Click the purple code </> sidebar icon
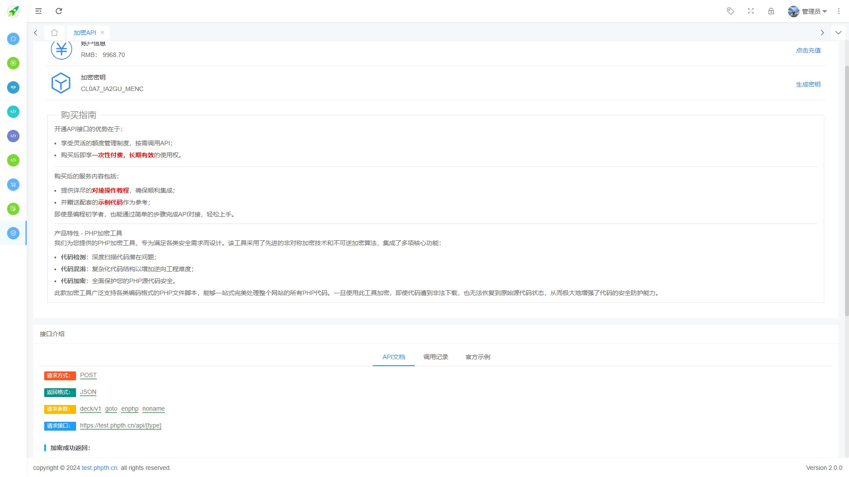Viewport: 849px width, 477px height. coord(13,136)
